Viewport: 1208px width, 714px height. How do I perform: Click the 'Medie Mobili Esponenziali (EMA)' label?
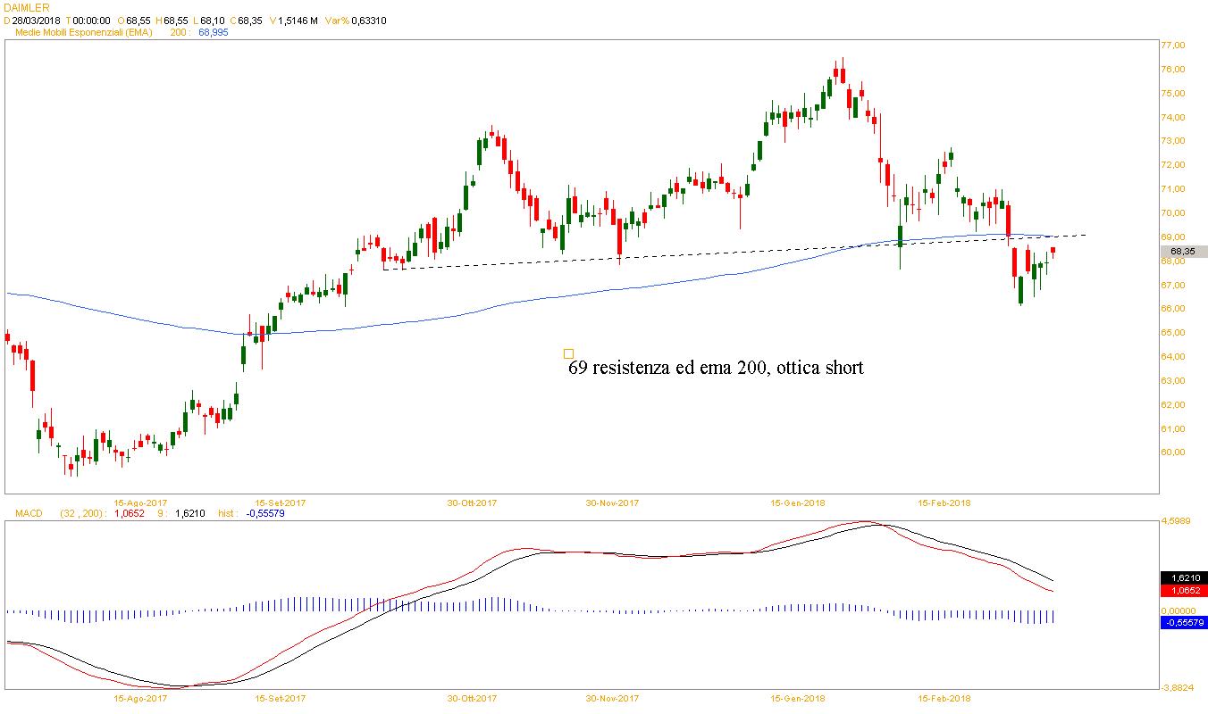pyautogui.click(x=85, y=32)
